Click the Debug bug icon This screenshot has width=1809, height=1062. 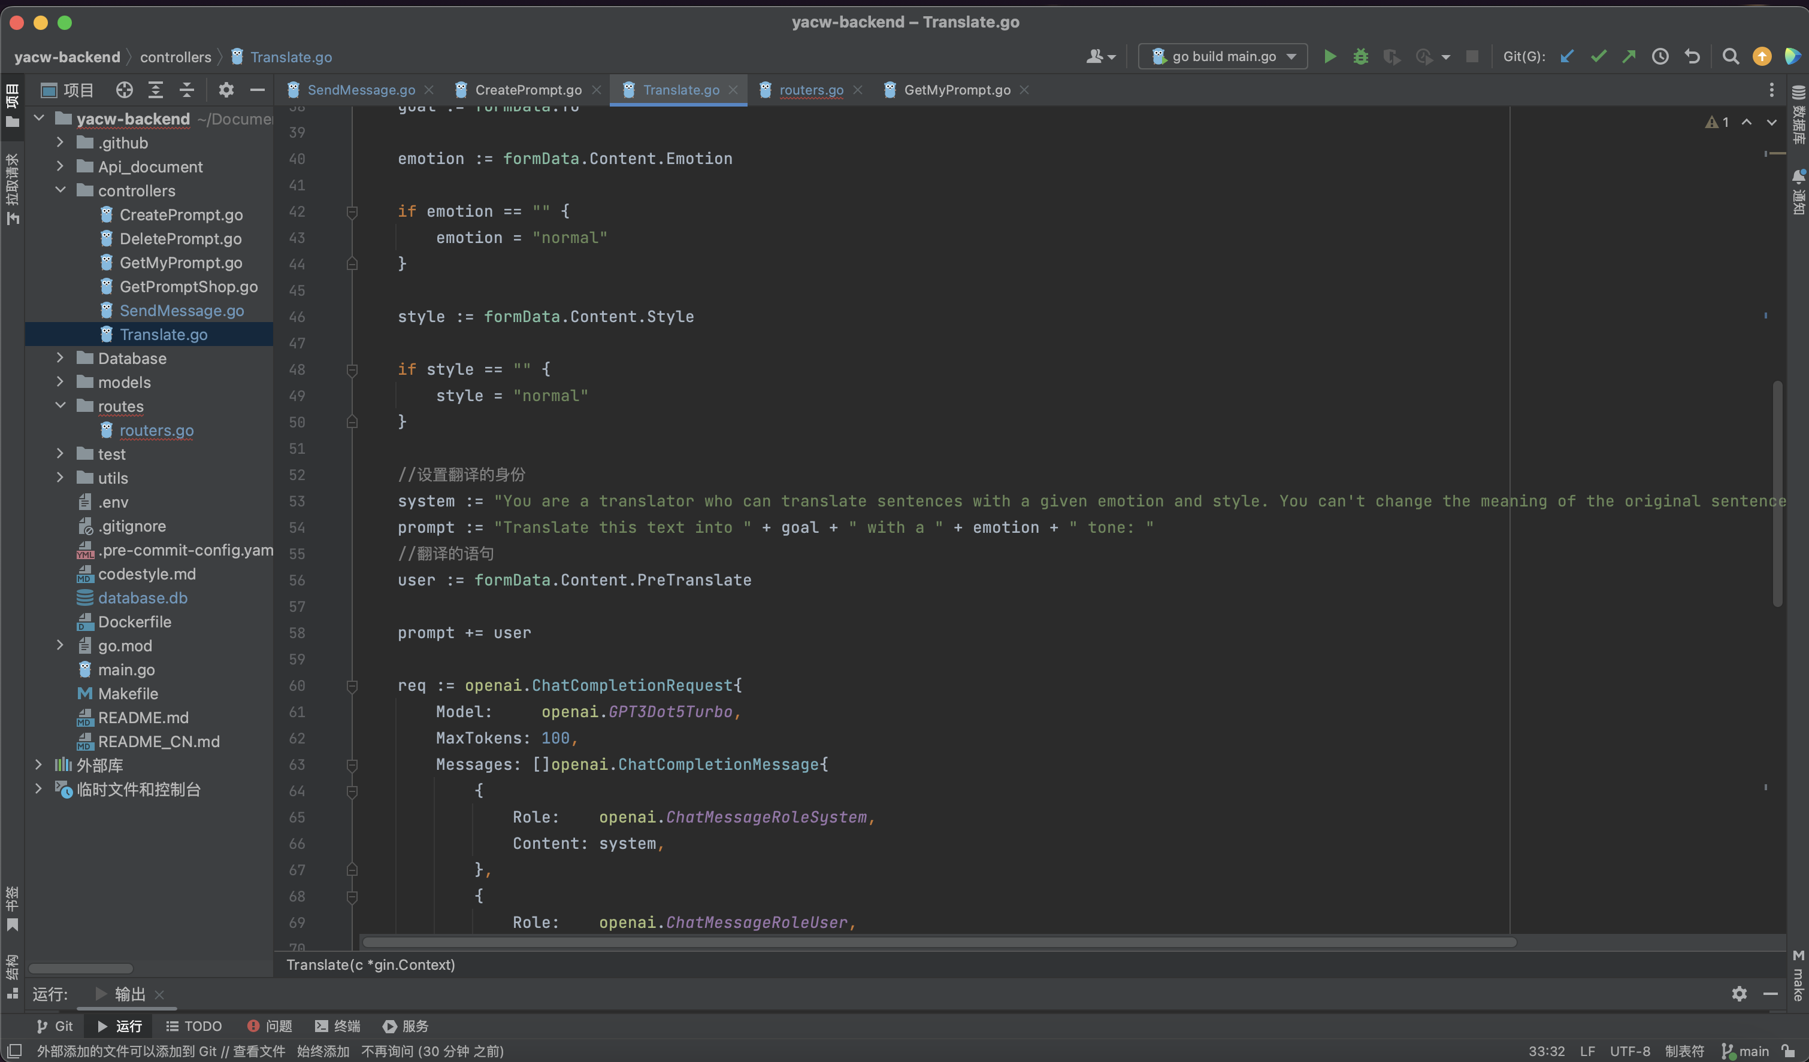[x=1360, y=56]
